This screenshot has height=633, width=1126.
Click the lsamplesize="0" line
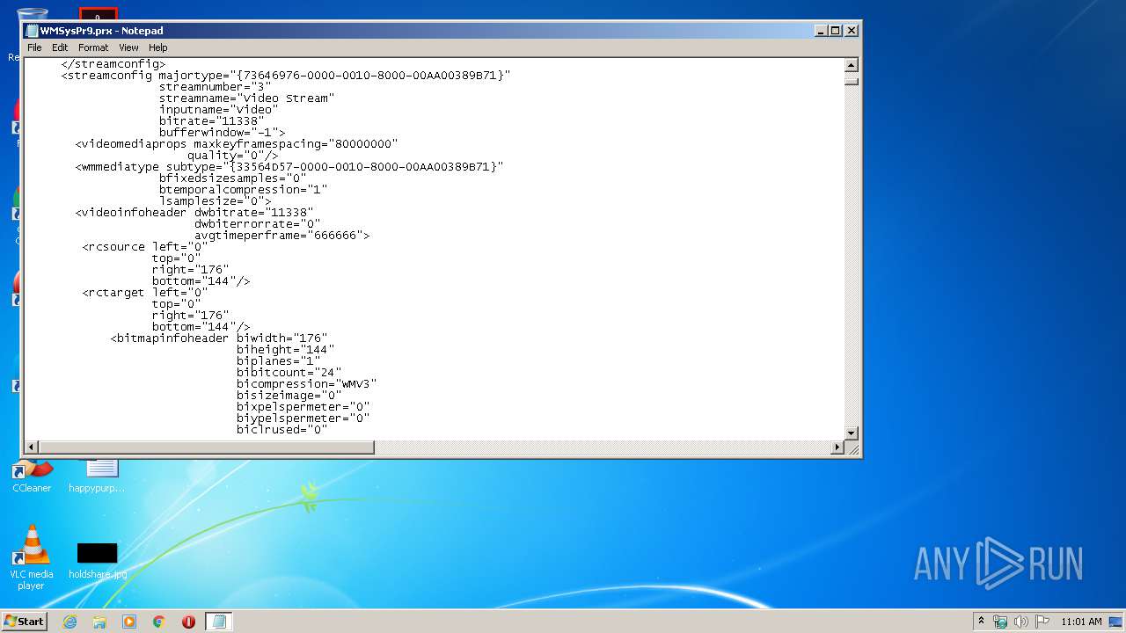pyautogui.click(x=215, y=201)
